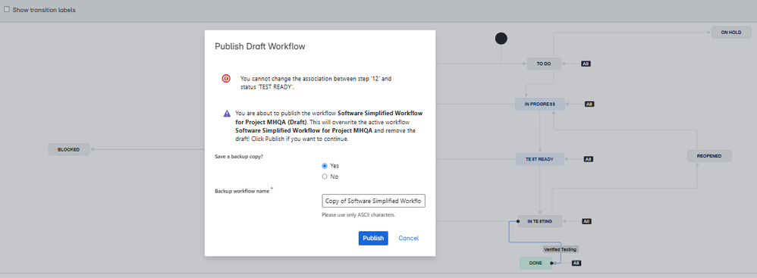Image resolution: width=757 pixels, height=278 pixels.
Task: Click the red error icon
Action: (226, 78)
